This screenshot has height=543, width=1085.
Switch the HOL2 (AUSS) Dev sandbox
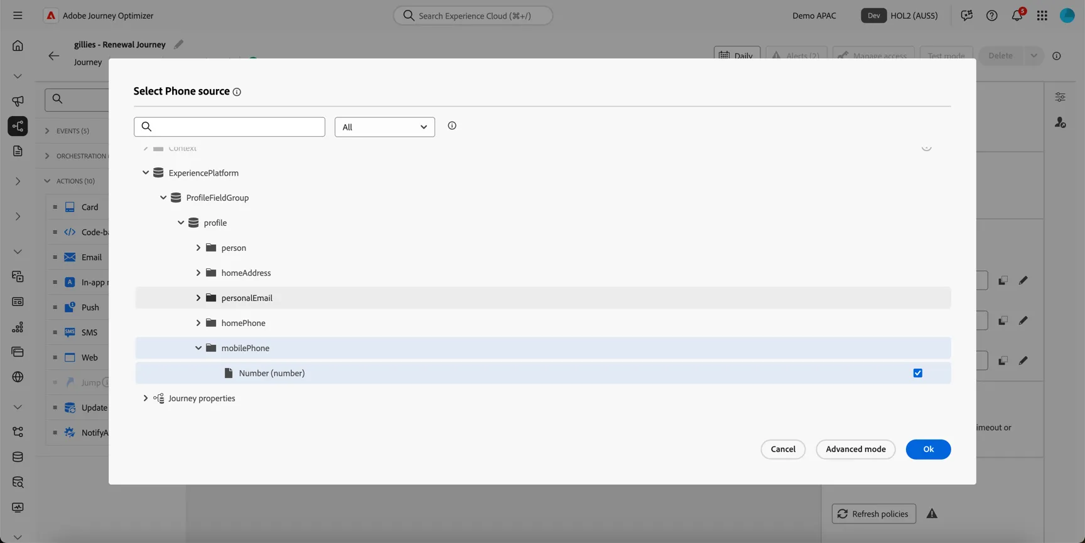pos(899,16)
